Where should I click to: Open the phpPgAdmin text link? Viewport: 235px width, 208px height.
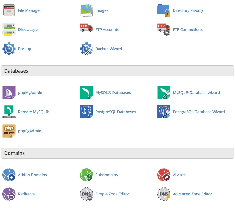30,131
